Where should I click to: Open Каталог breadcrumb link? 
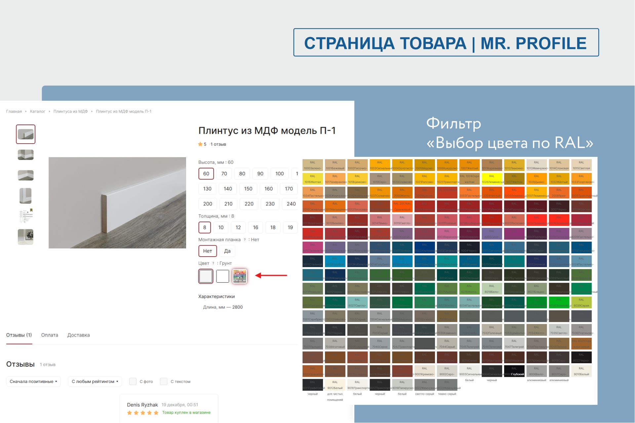point(38,112)
